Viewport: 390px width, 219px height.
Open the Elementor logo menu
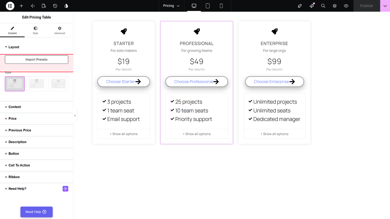pyautogui.click(x=10, y=6)
